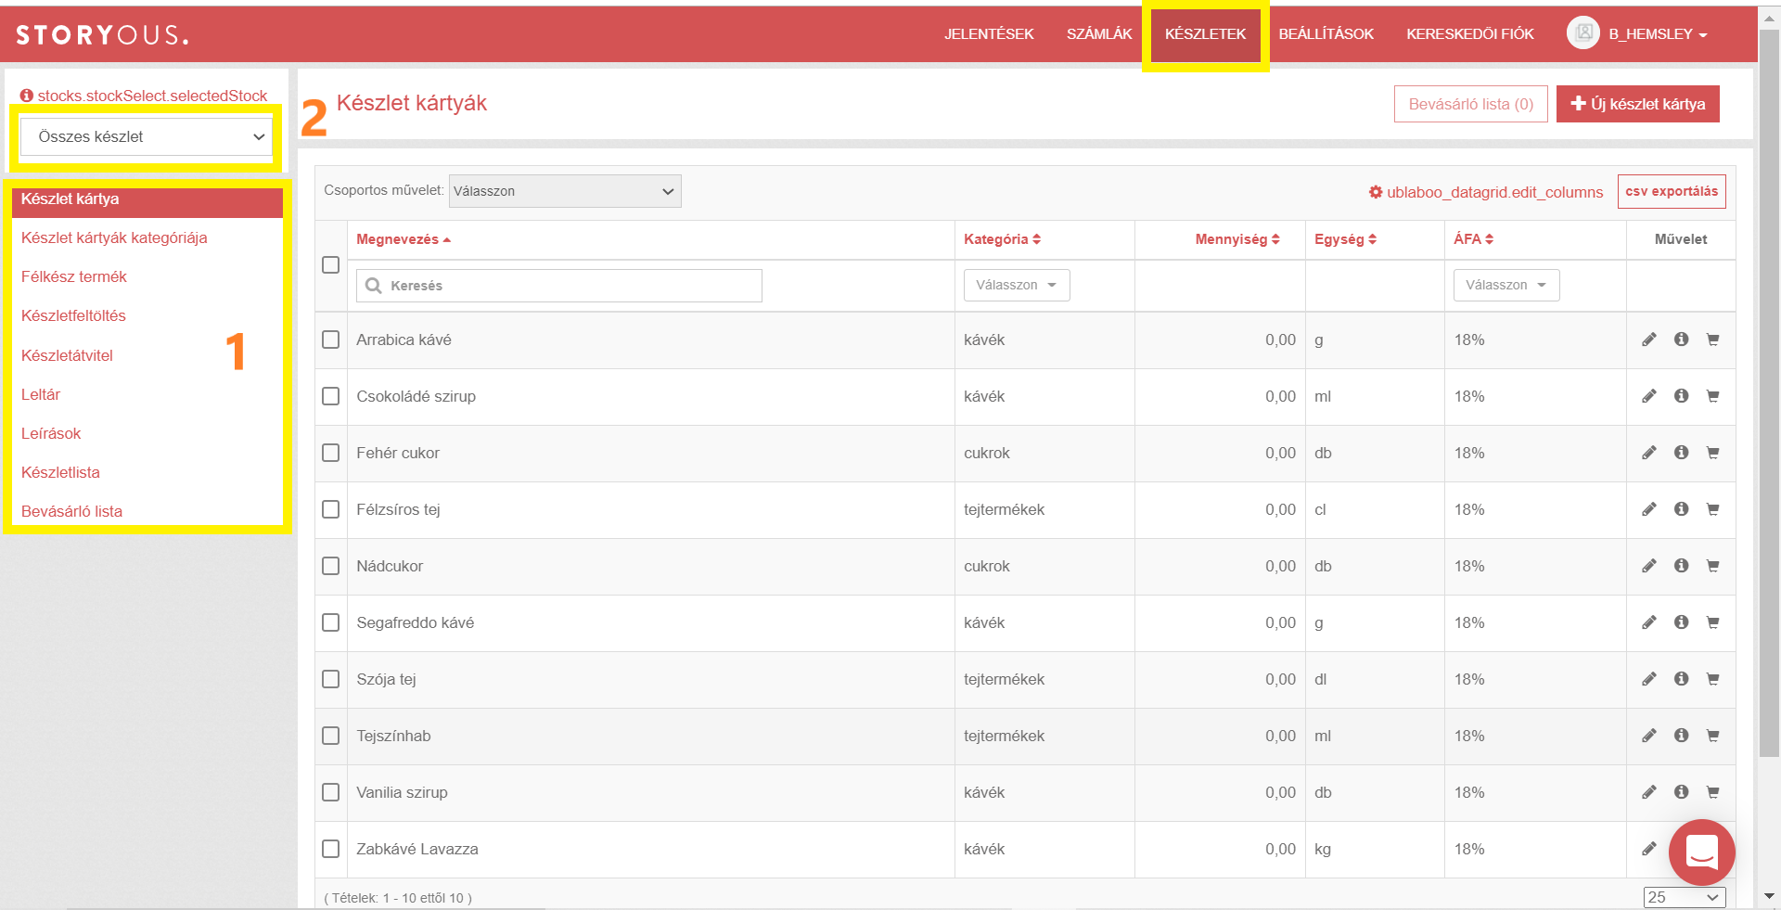The height and width of the screenshot is (910, 1781).
Task: Go to Készletfeltöltés in the sidebar
Action: click(73, 315)
